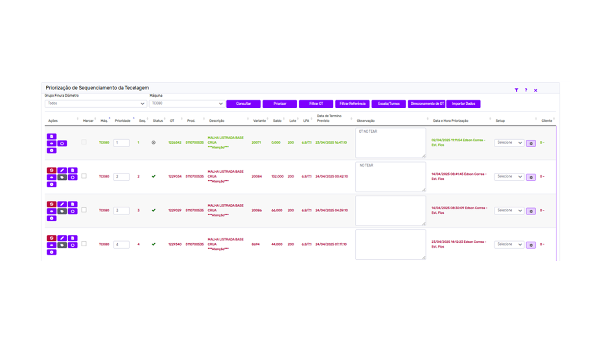Click the red cancel icon for OT 1229034
Screen dimensions: 608x342
pyautogui.click(x=52, y=170)
